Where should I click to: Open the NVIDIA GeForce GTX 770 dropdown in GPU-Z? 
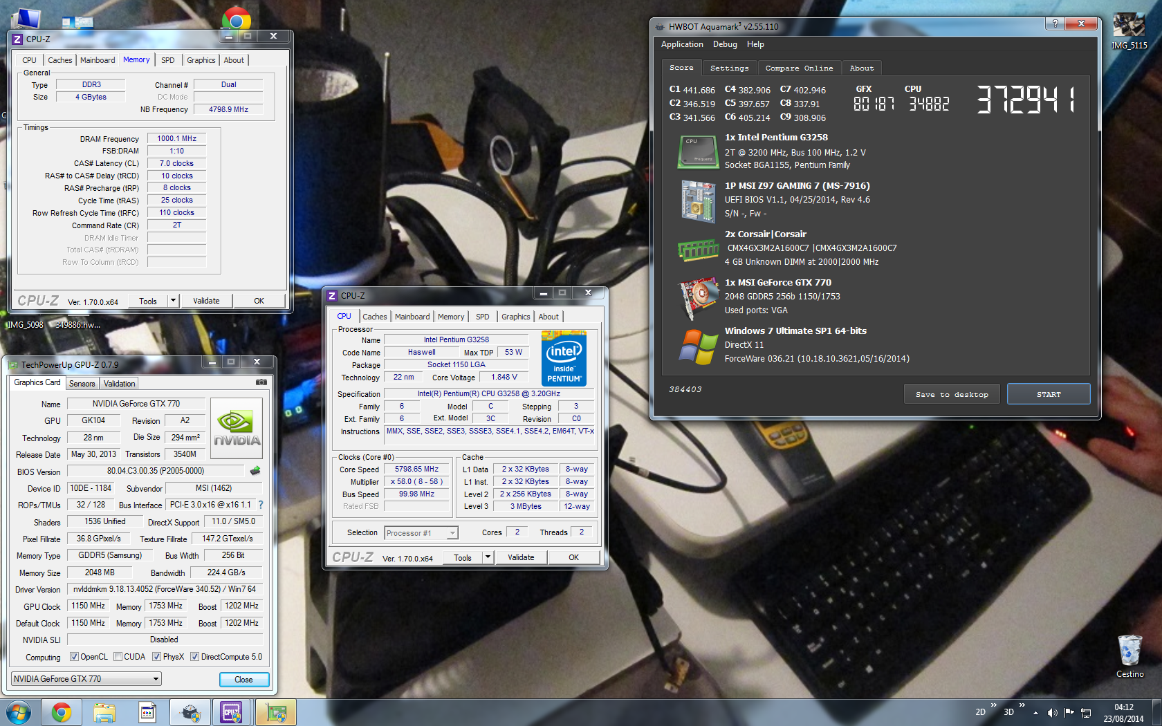pos(86,679)
